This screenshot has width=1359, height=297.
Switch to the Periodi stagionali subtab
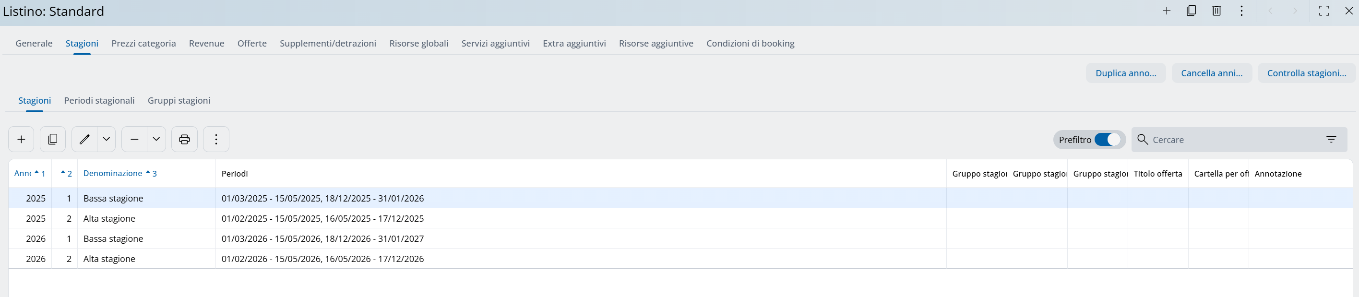coord(99,100)
